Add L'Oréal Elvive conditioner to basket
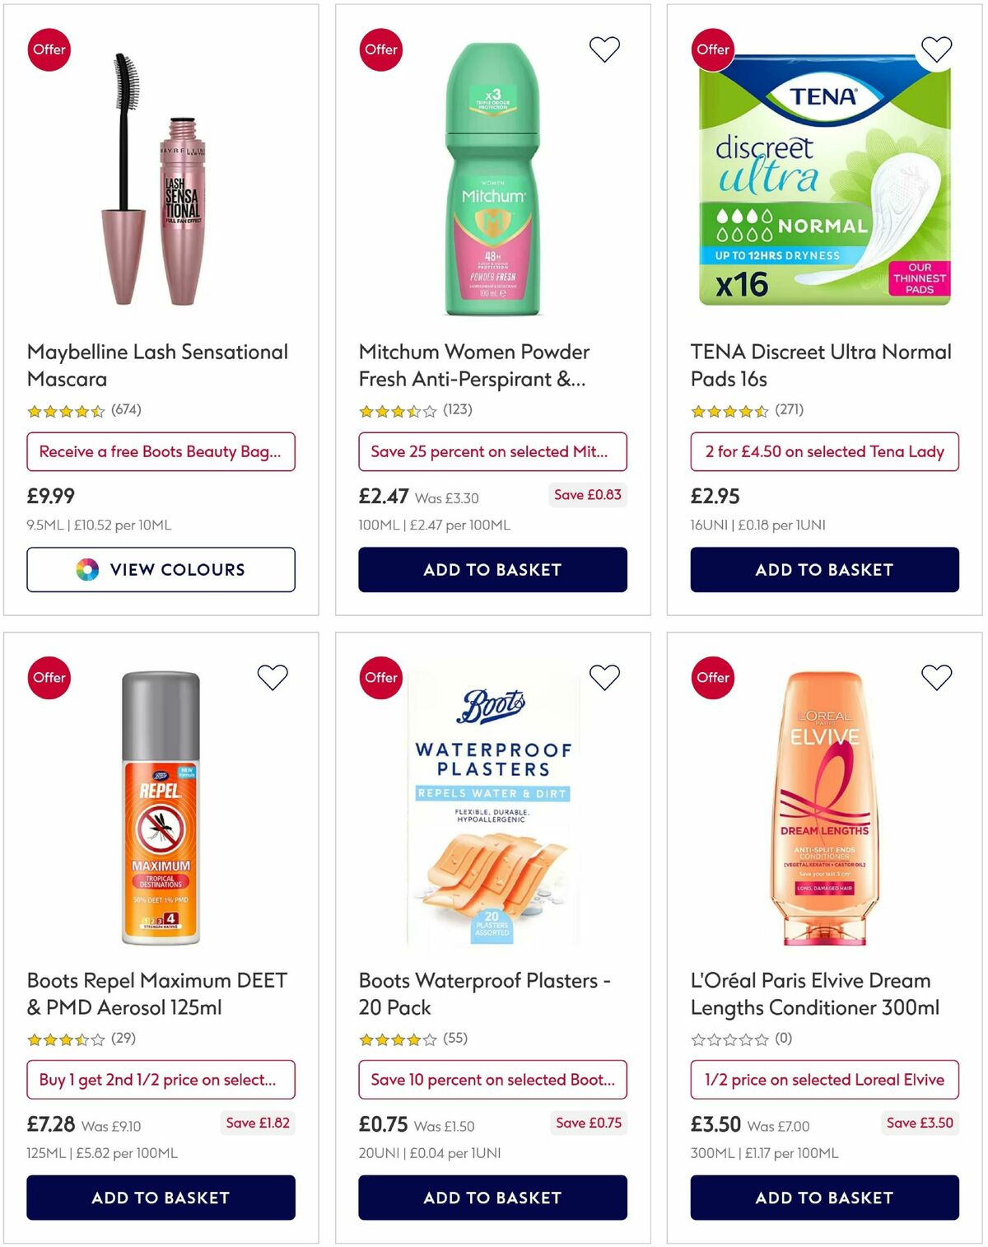The width and height of the screenshot is (988, 1247). tap(824, 1198)
